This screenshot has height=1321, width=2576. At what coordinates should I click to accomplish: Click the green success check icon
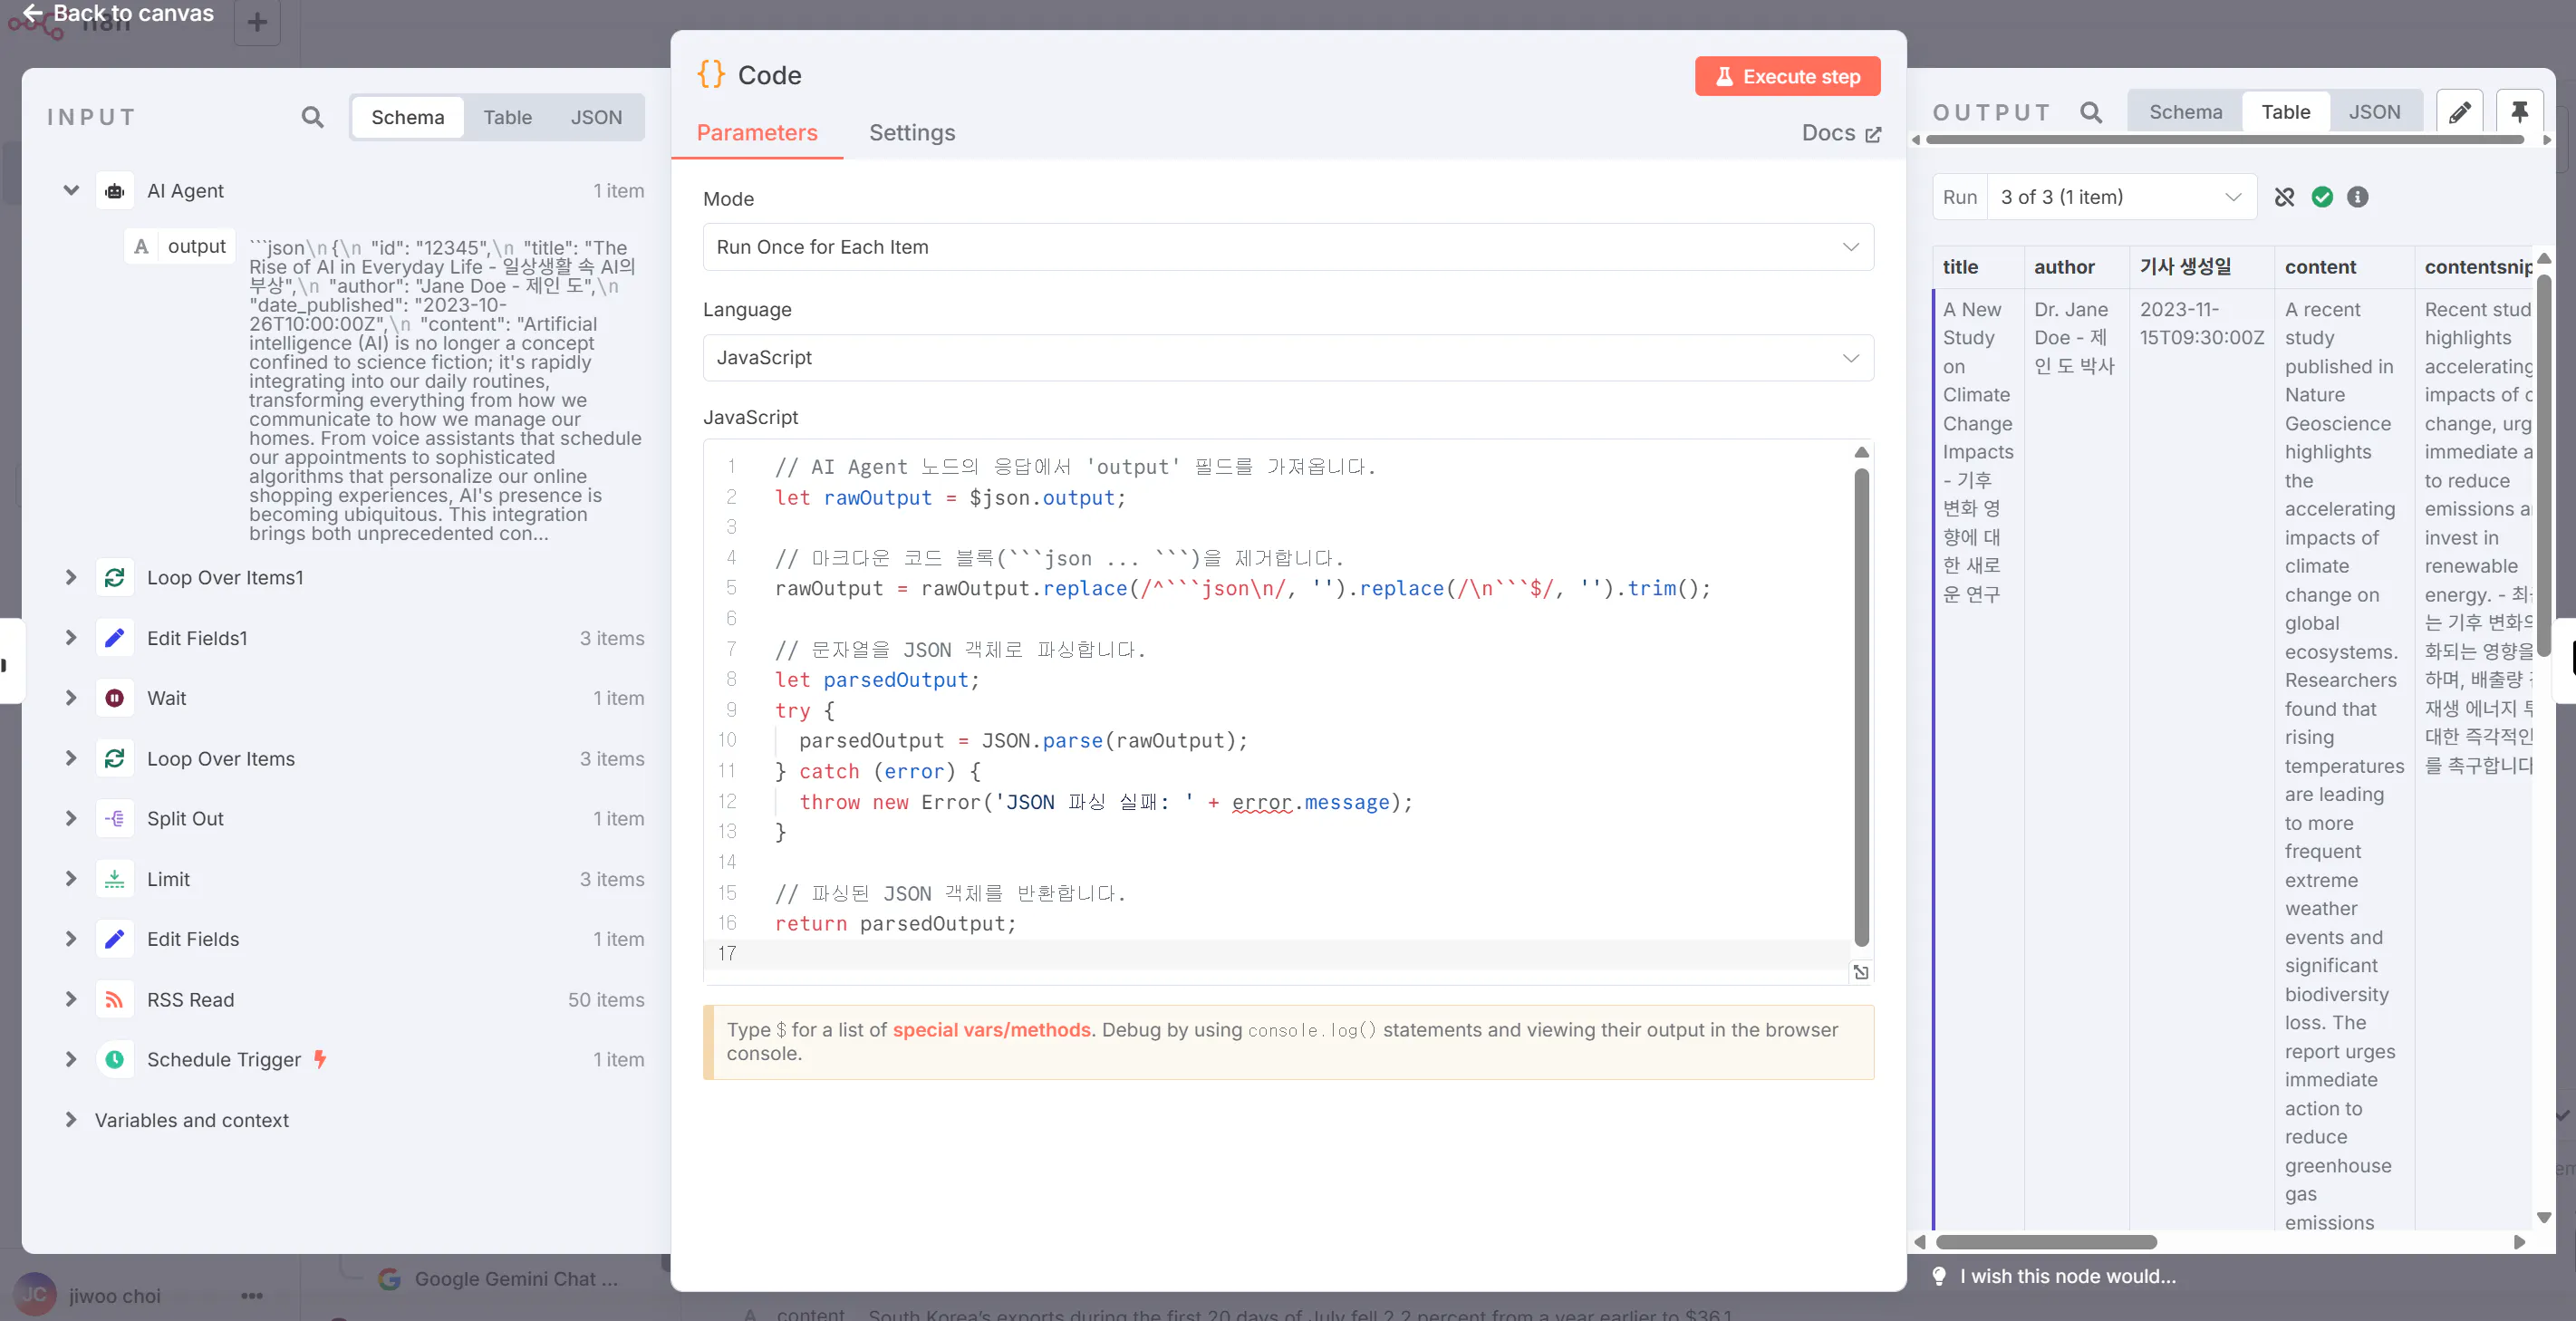(2322, 197)
